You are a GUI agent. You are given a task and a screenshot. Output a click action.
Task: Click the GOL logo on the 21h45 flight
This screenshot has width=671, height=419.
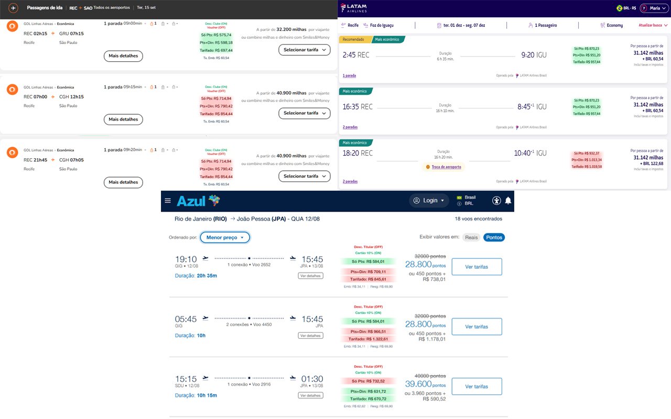pos(13,153)
